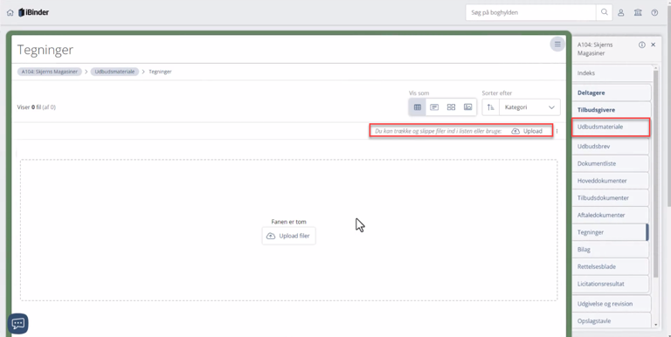The width and height of the screenshot is (671, 337).
Task: Open the Kategori sort dropdown
Action: (x=529, y=107)
